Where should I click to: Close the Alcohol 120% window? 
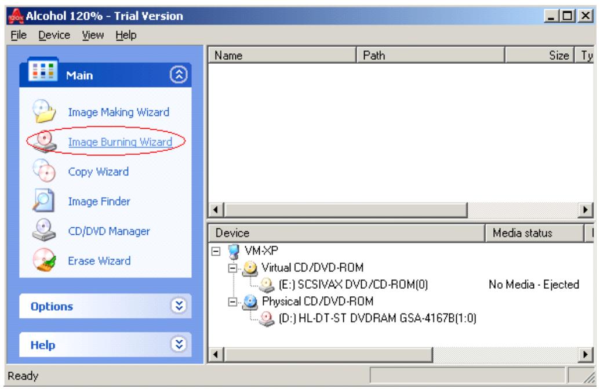[586, 16]
